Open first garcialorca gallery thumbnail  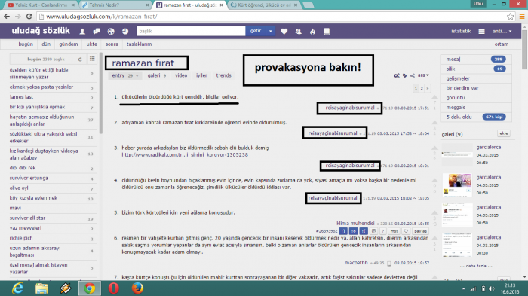click(457, 154)
